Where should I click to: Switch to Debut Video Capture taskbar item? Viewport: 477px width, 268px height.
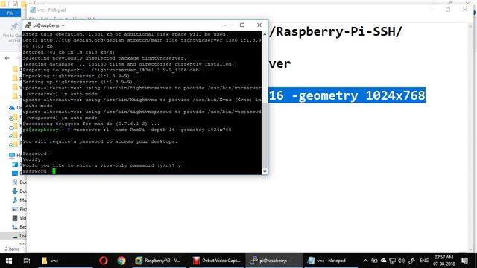point(217,261)
